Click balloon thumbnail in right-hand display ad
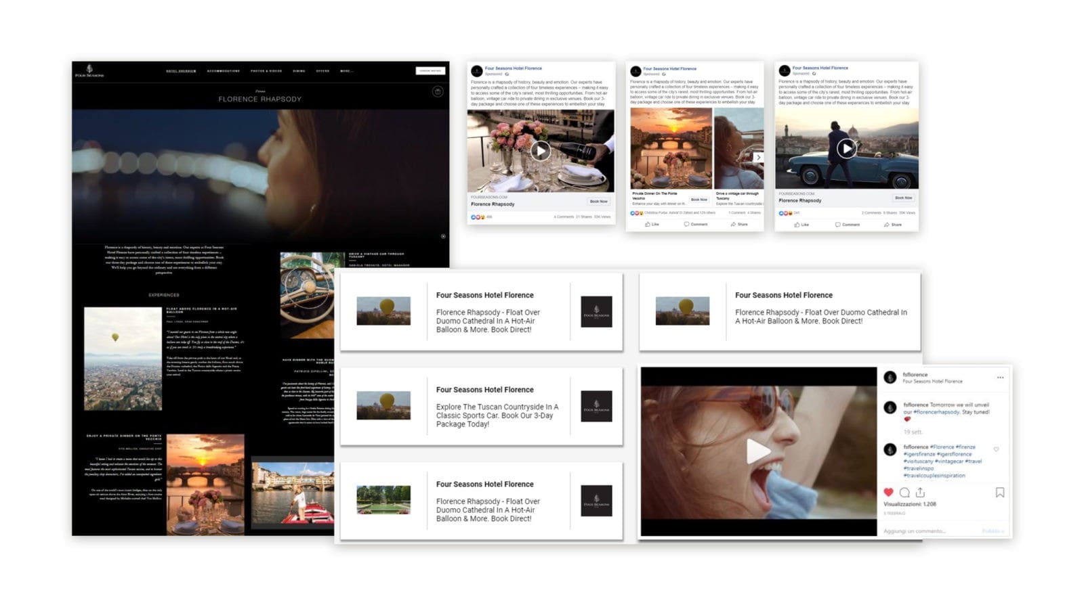The image size is (1084, 609). coord(682,311)
